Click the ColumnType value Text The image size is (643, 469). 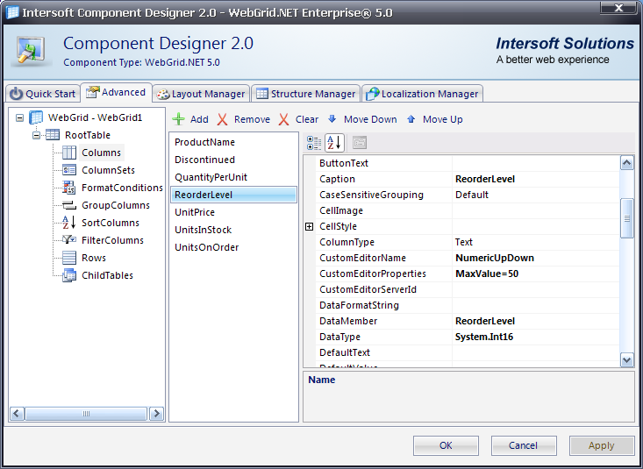(x=535, y=242)
